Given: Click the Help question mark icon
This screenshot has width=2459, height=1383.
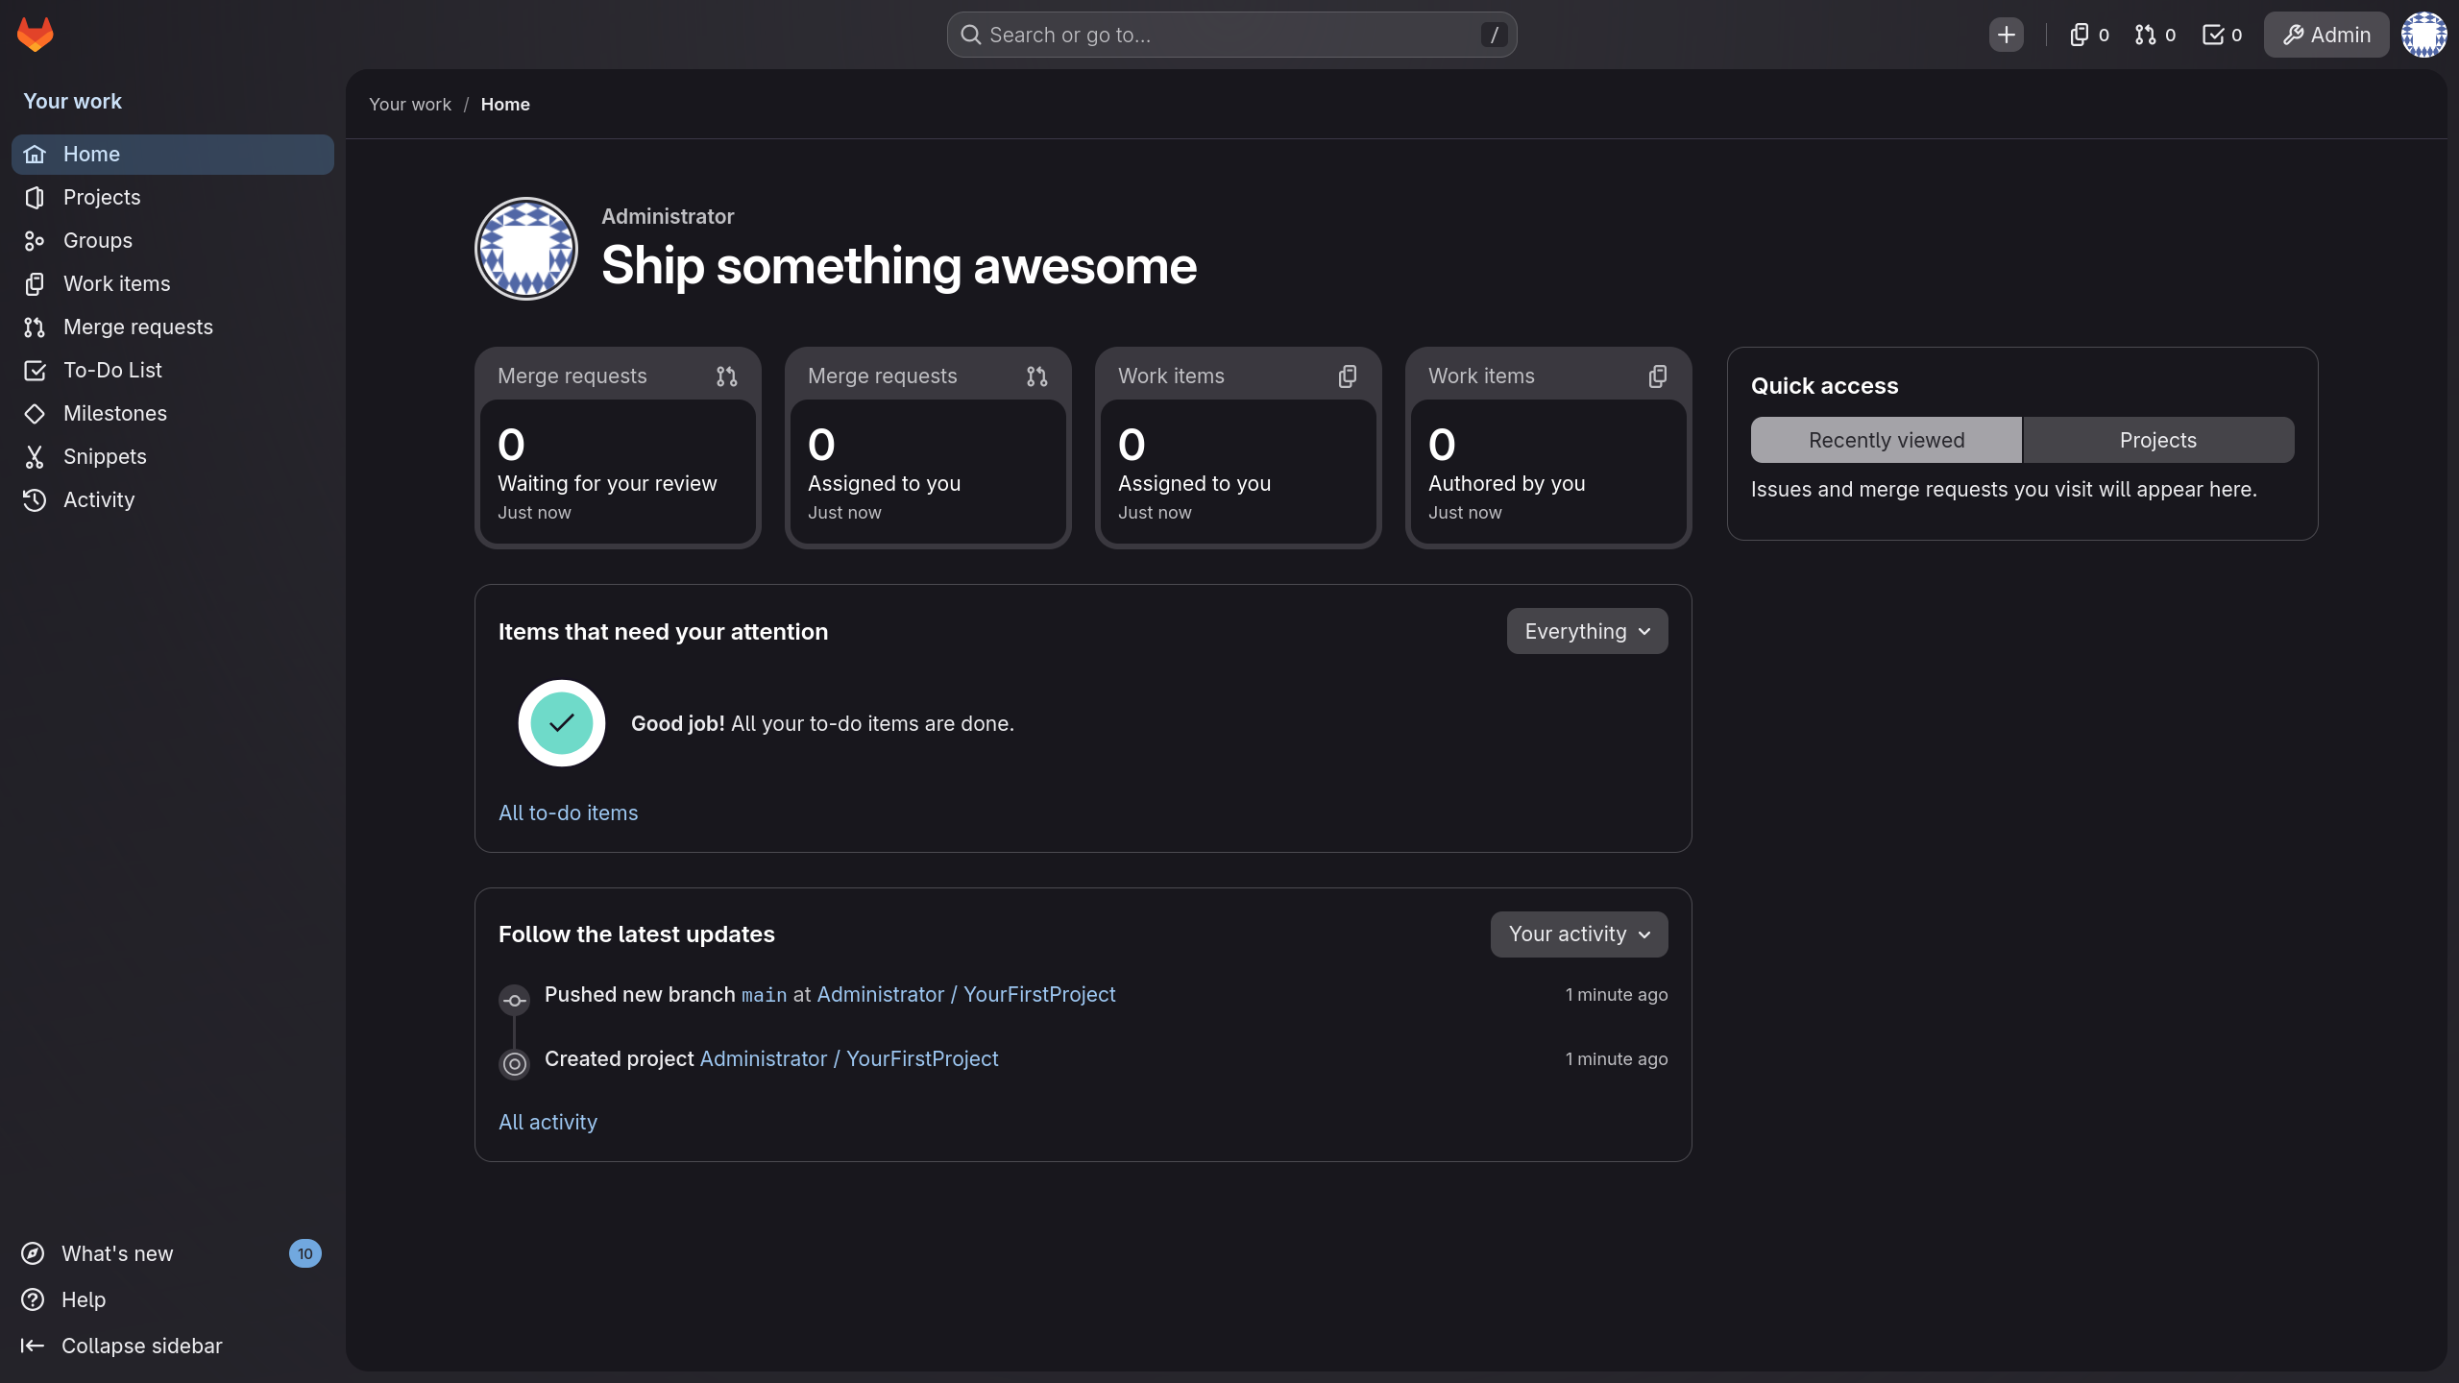Looking at the screenshot, I should [33, 1299].
